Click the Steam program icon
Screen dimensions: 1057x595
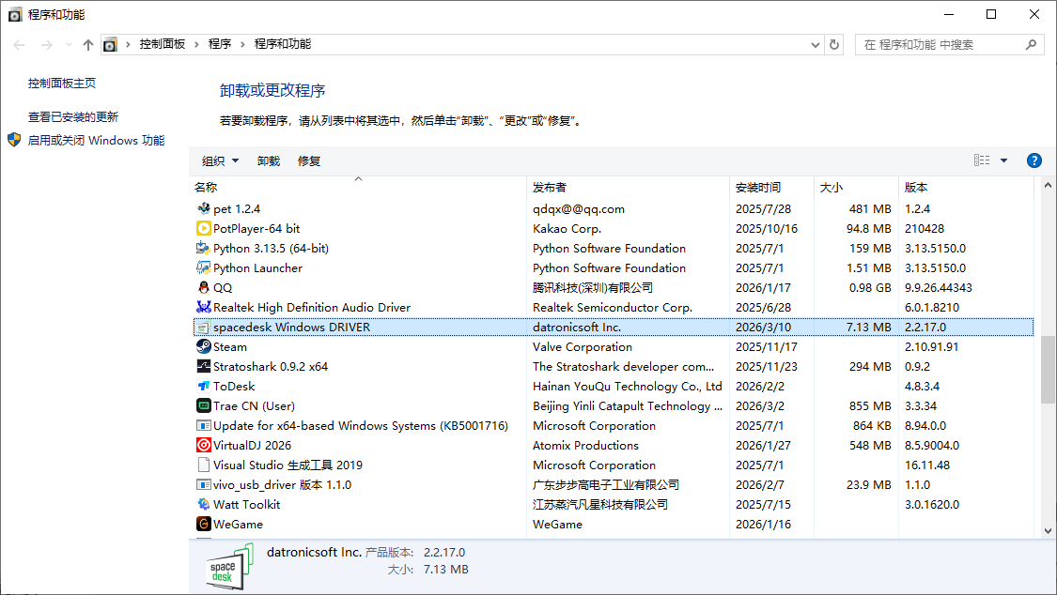[x=203, y=347]
